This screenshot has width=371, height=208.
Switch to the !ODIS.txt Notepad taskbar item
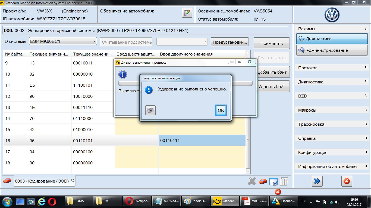click(x=166, y=201)
